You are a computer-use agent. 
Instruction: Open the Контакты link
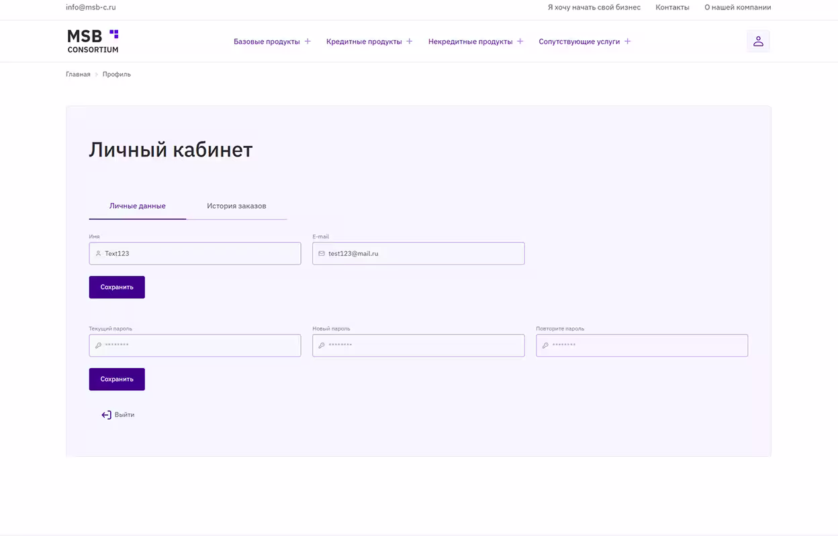672,7
